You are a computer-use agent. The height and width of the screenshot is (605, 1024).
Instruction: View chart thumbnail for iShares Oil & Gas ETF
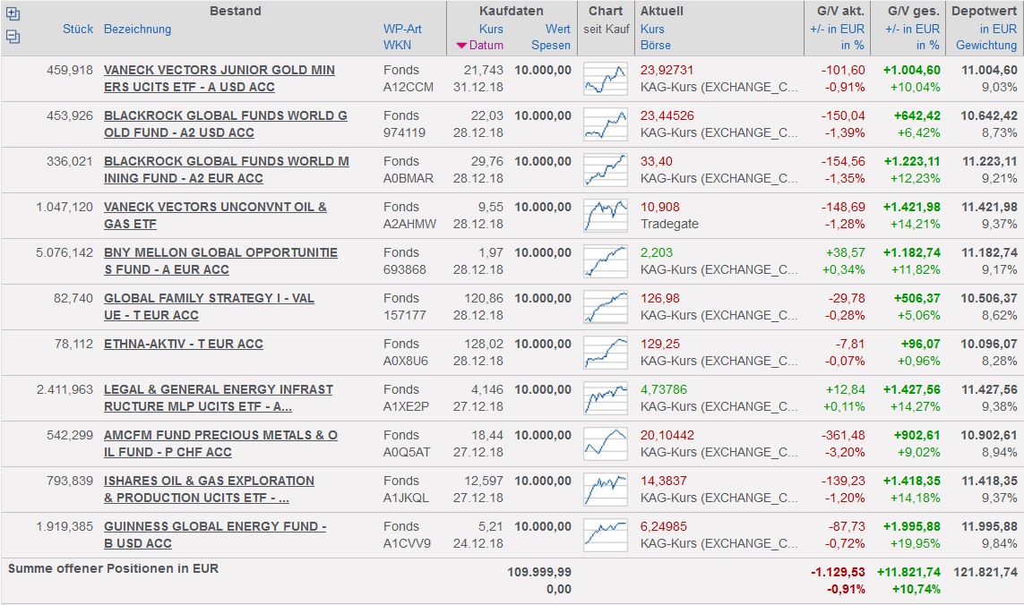606,490
